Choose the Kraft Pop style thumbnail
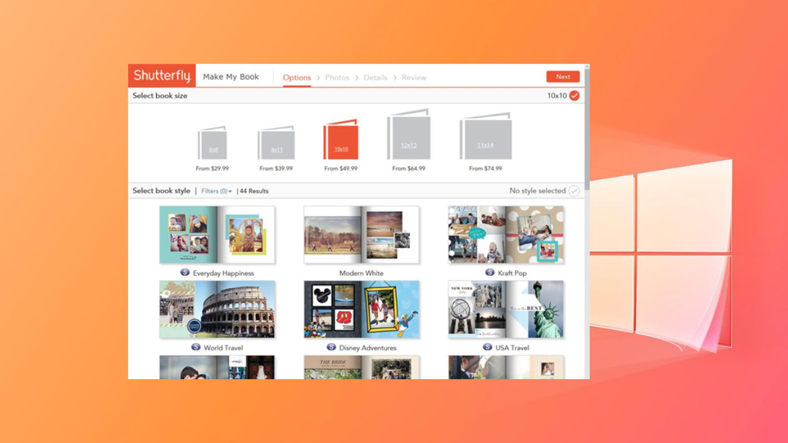This screenshot has width=788, height=443. (506, 235)
